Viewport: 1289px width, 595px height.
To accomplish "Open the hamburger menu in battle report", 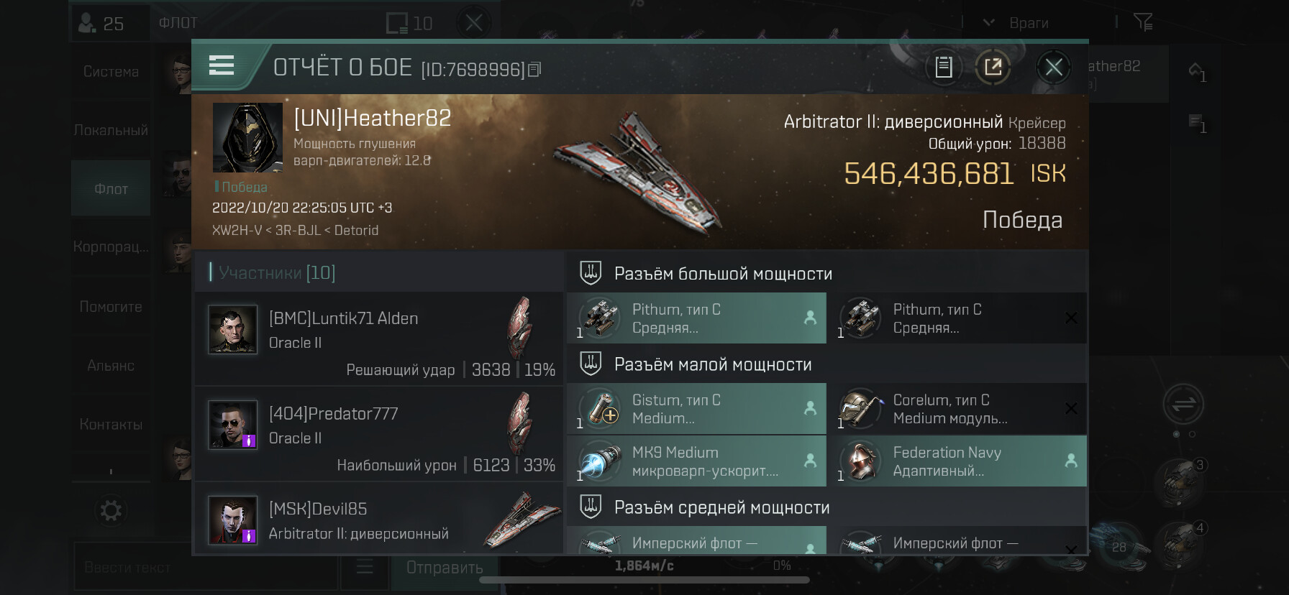I will pos(222,65).
